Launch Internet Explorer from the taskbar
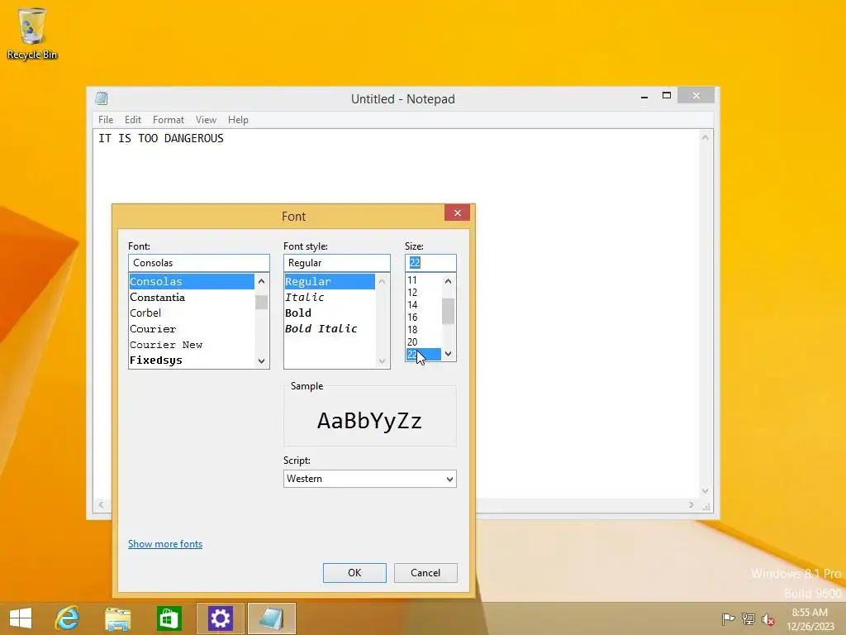Viewport: 846px width, 635px height. (x=68, y=618)
